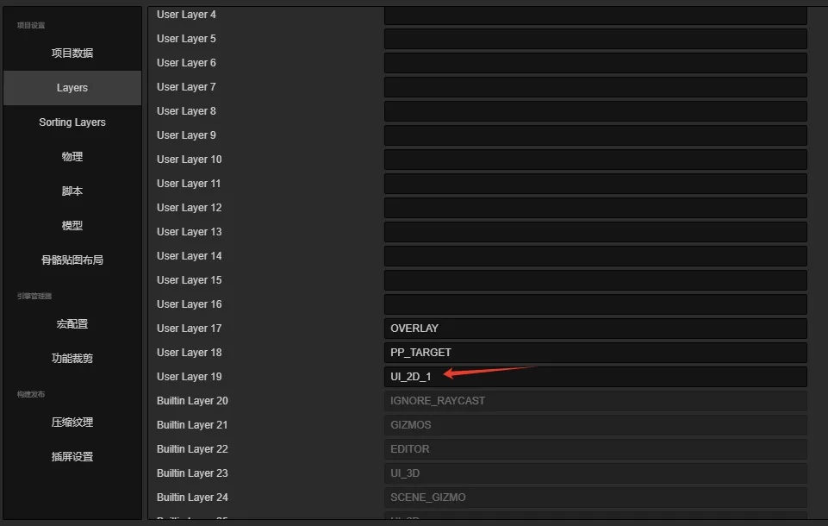Edit the PP_TARGET layer name field
This screenshot has width=828, height=526.
tap(595, 353)
